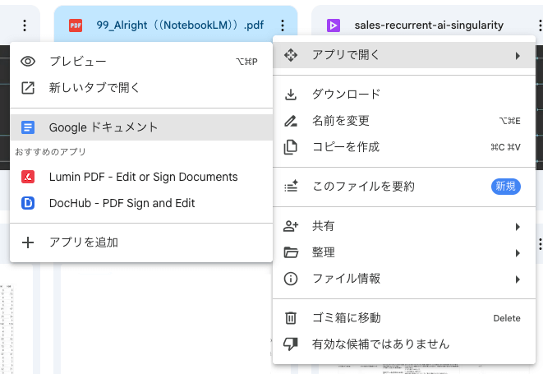Click the red PDF file type icon
Image resolution: width=543 pixels, height=374 pixels.
pyautogui.click(x=76, y=25)
